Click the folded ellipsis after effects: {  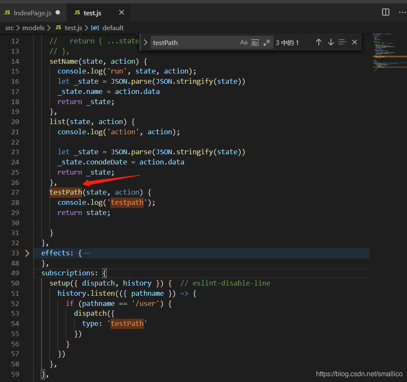click(87, 253)
